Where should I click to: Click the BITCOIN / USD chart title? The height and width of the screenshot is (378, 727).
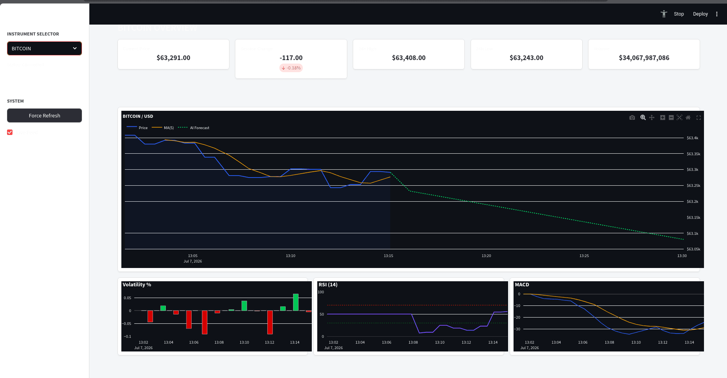coord(138,116)
